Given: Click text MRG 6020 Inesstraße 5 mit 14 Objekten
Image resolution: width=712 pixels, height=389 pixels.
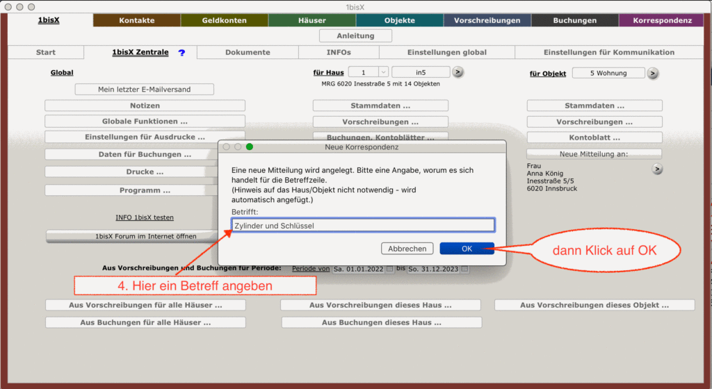Looking at the screenshot, I should pyautogui.click(x=380, y=84).
